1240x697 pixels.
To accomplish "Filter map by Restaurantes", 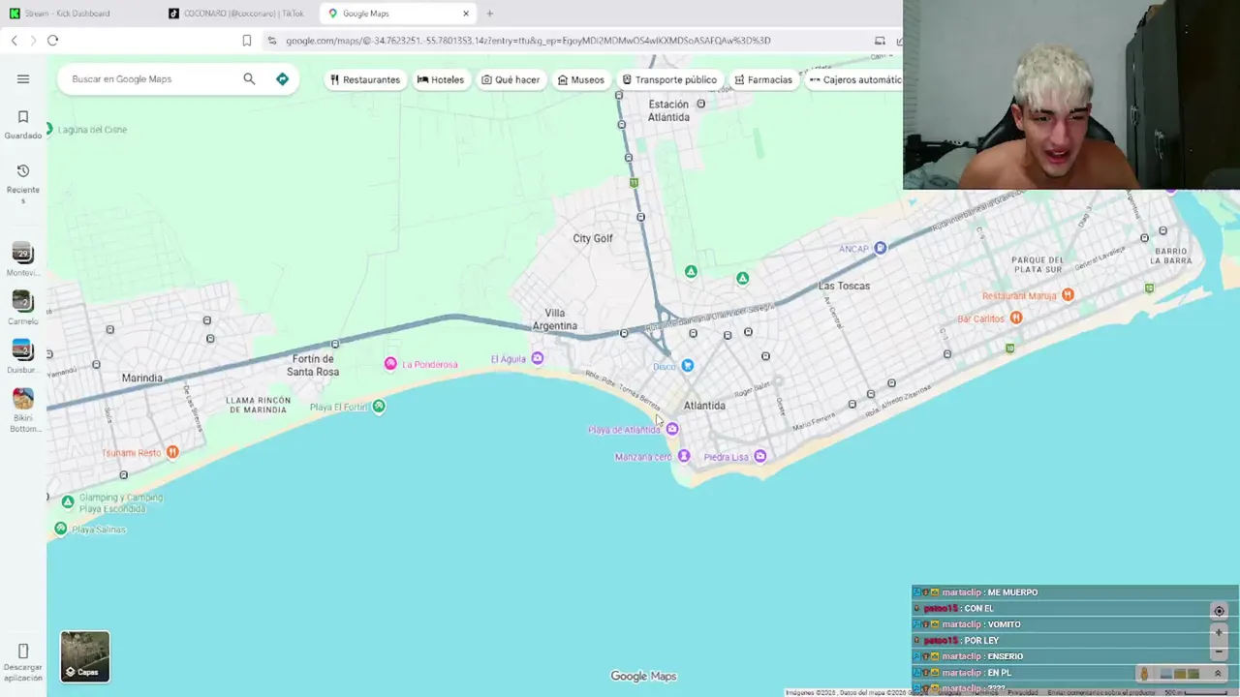I will (x=364, y=79).
